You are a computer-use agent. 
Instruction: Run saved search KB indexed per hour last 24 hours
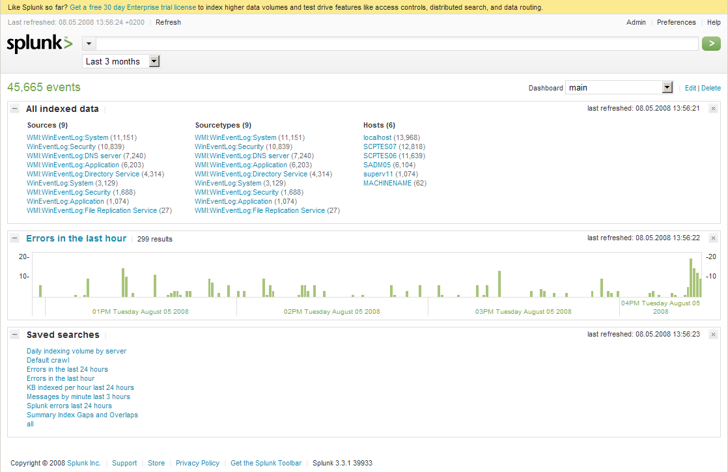[80, 387]
